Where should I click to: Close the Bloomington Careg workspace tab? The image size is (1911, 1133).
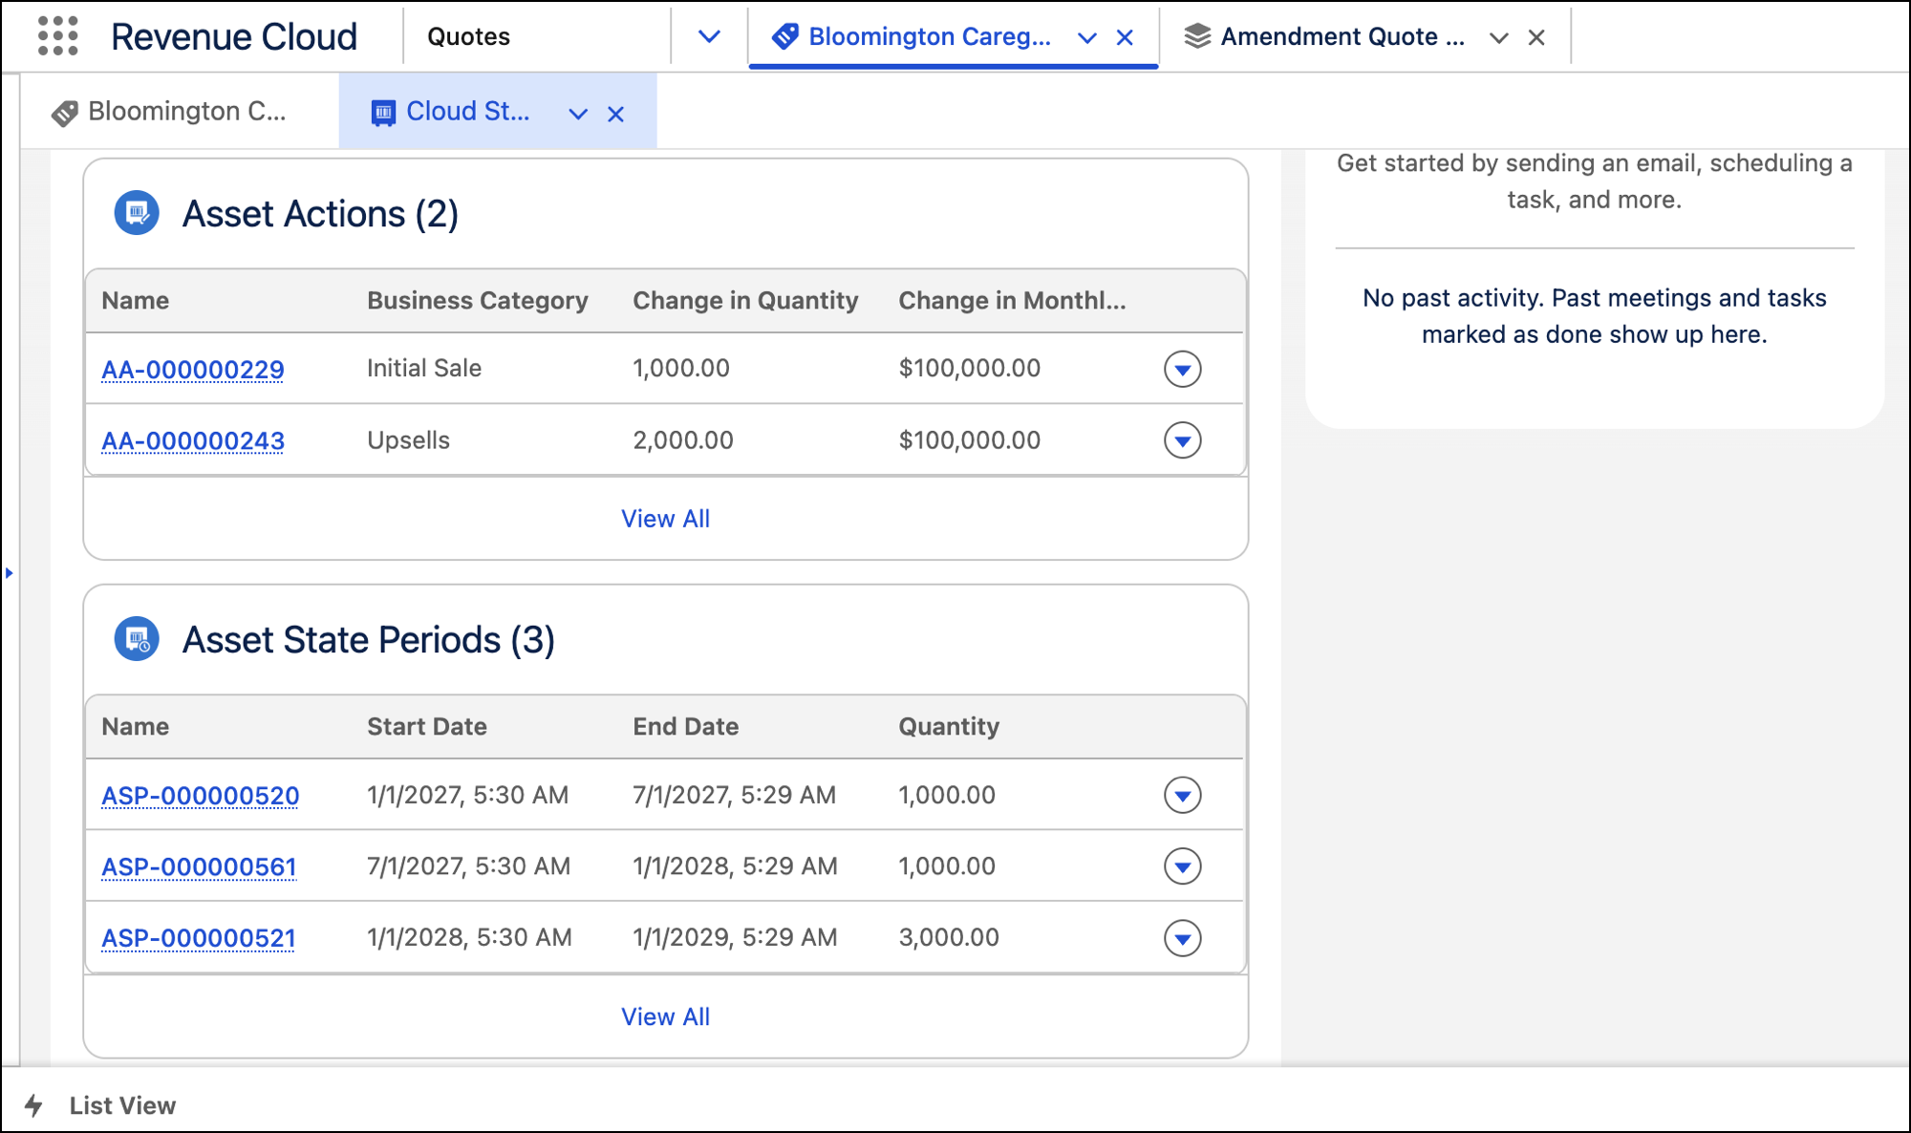pyautogui.click(x=1125, y=37)
